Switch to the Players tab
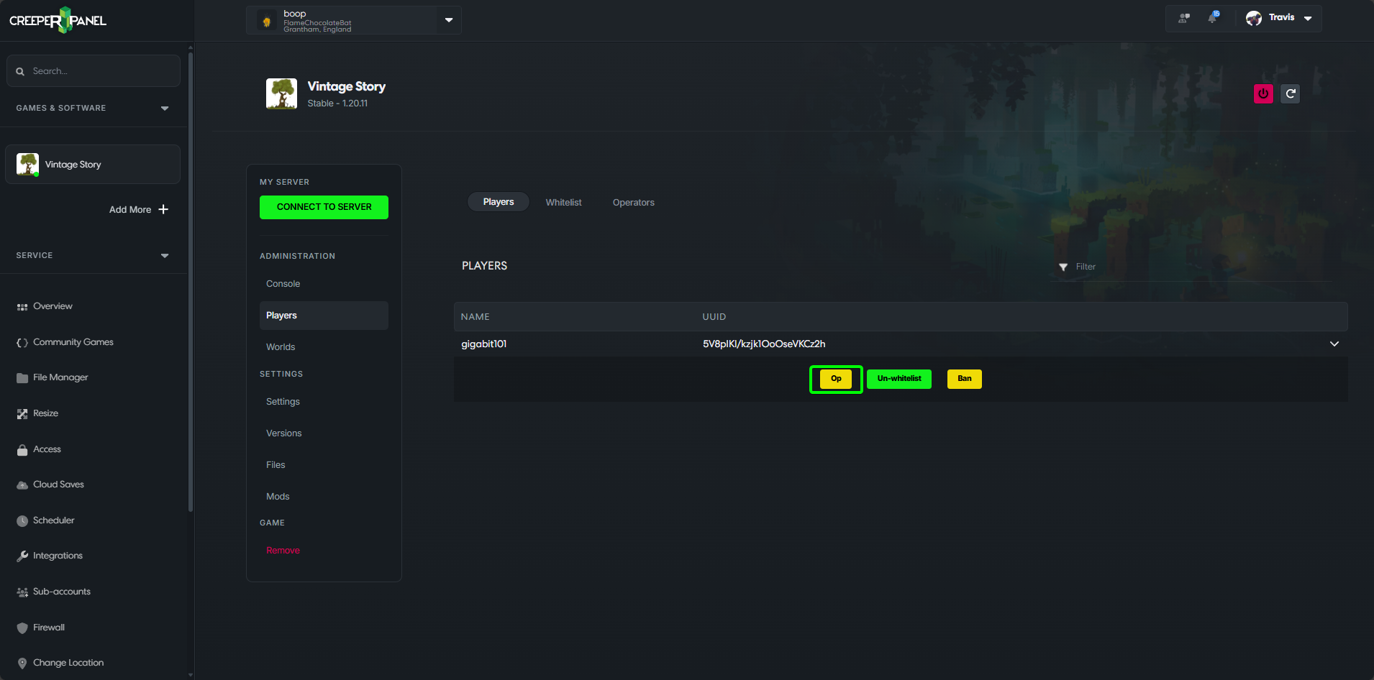Screen dimensions: 1374x680 (499, 202)
